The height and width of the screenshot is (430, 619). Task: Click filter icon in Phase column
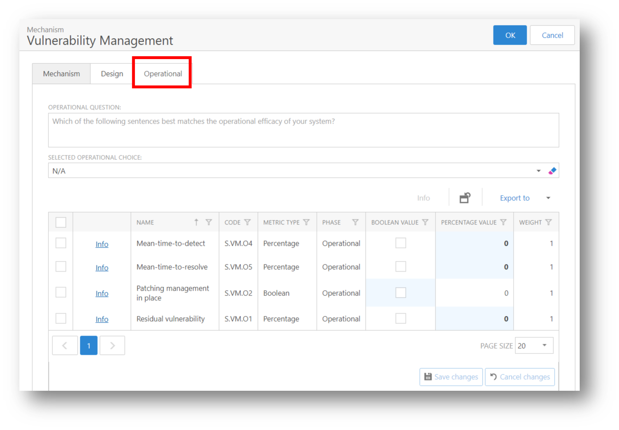coord(355,222)
